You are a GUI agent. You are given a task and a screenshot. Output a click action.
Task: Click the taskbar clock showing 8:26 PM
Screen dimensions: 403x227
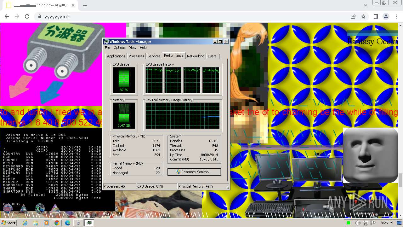pyautogui.click(x=387, y=223)
